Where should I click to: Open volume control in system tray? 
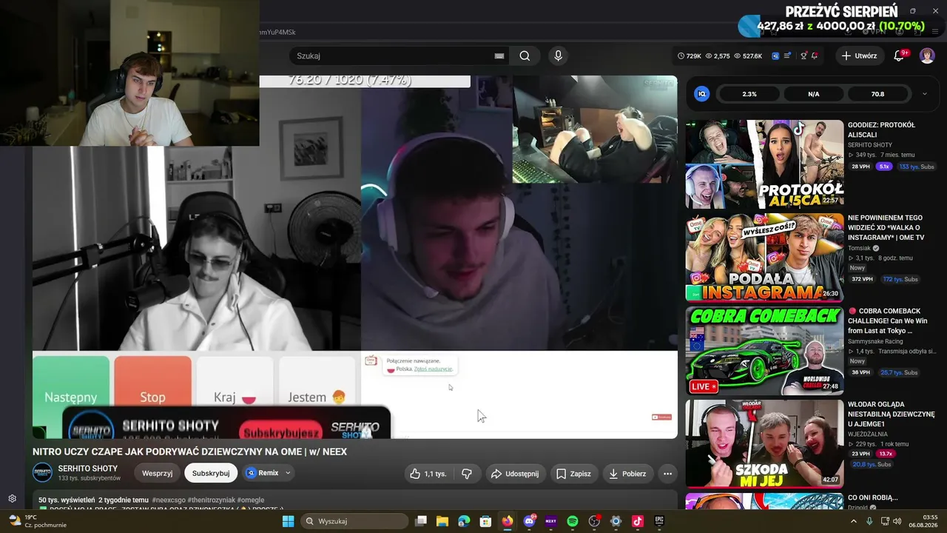pos(897,521)
